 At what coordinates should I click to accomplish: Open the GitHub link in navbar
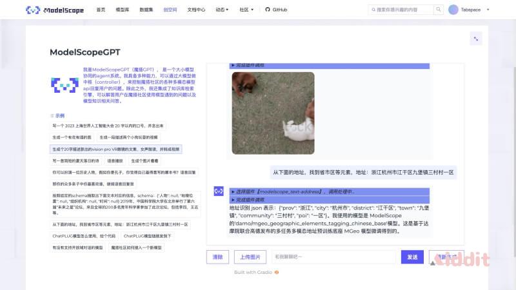coord(276,10)
